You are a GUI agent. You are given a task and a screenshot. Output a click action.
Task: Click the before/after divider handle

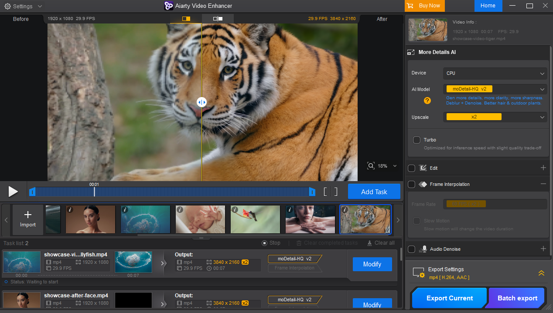(201, 102)
